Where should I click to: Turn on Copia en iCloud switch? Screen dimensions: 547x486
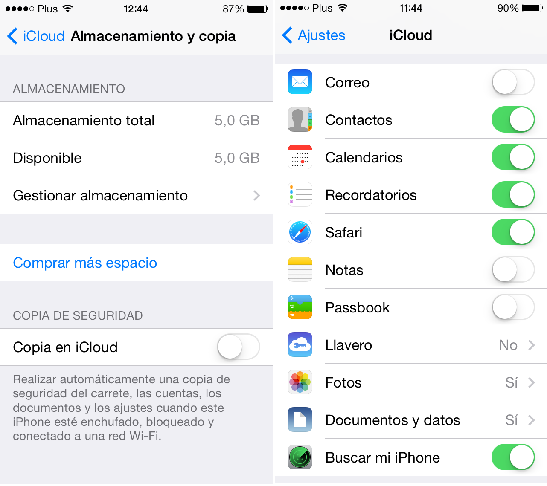point(239,347)
